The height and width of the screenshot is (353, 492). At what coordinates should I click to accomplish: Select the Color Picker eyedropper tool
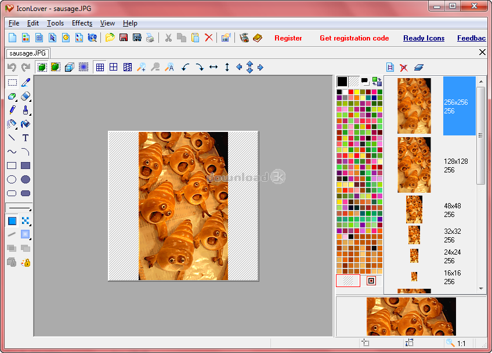point(26,82)
